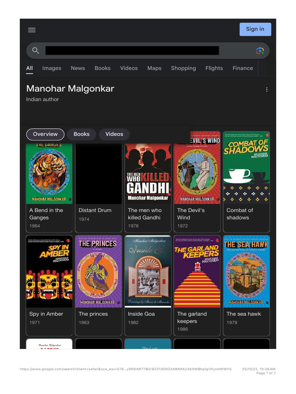Viewport: 296px width, 394px height.
Task: Open the Inside Goa book title
Action: click(141, 314)
